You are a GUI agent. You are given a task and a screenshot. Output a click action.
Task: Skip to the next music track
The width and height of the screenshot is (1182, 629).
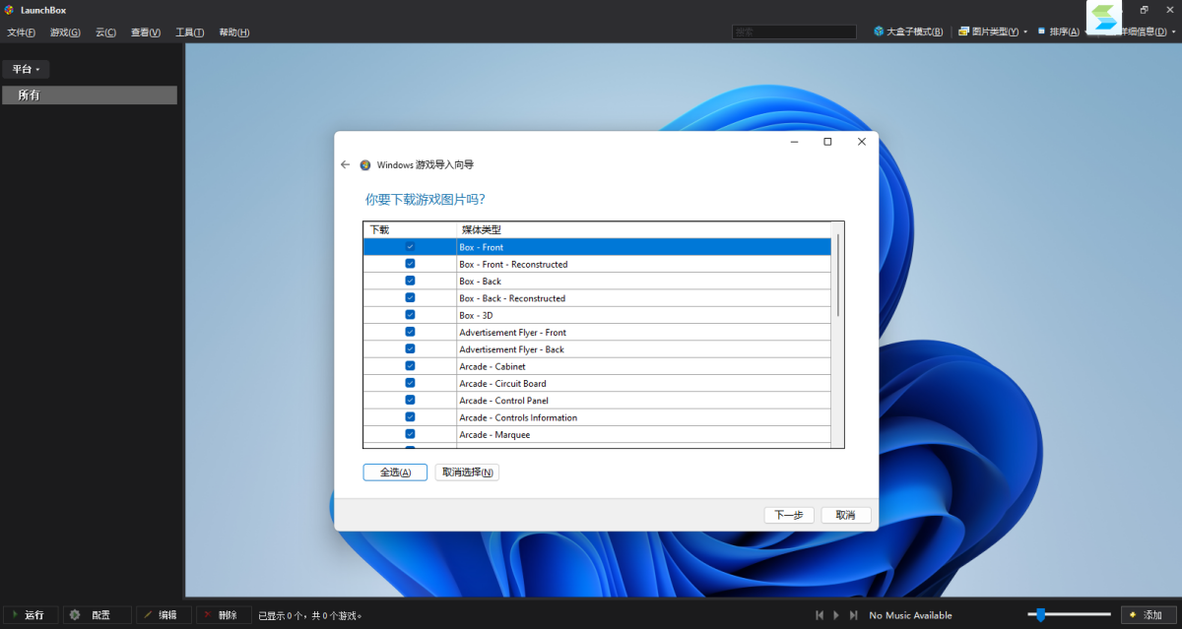coord(853,615)
